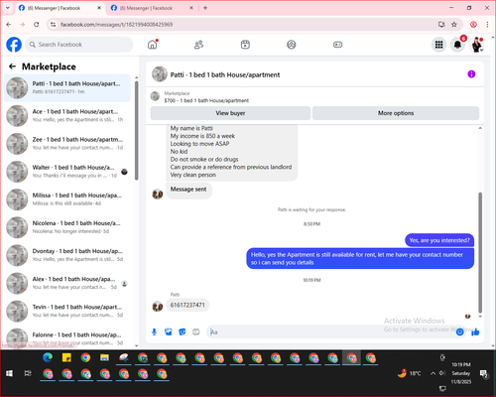Click the Search Facebook field
Viewport: 496px width, 397px height.
click(x=79, y=45)
